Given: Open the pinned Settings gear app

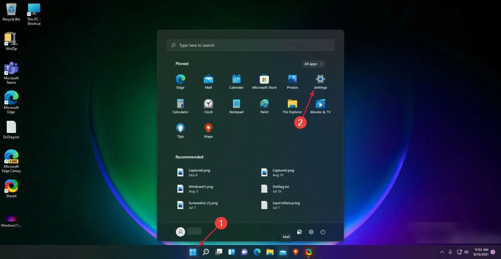Looking at the screenshot, I should (x=320, y=82).
